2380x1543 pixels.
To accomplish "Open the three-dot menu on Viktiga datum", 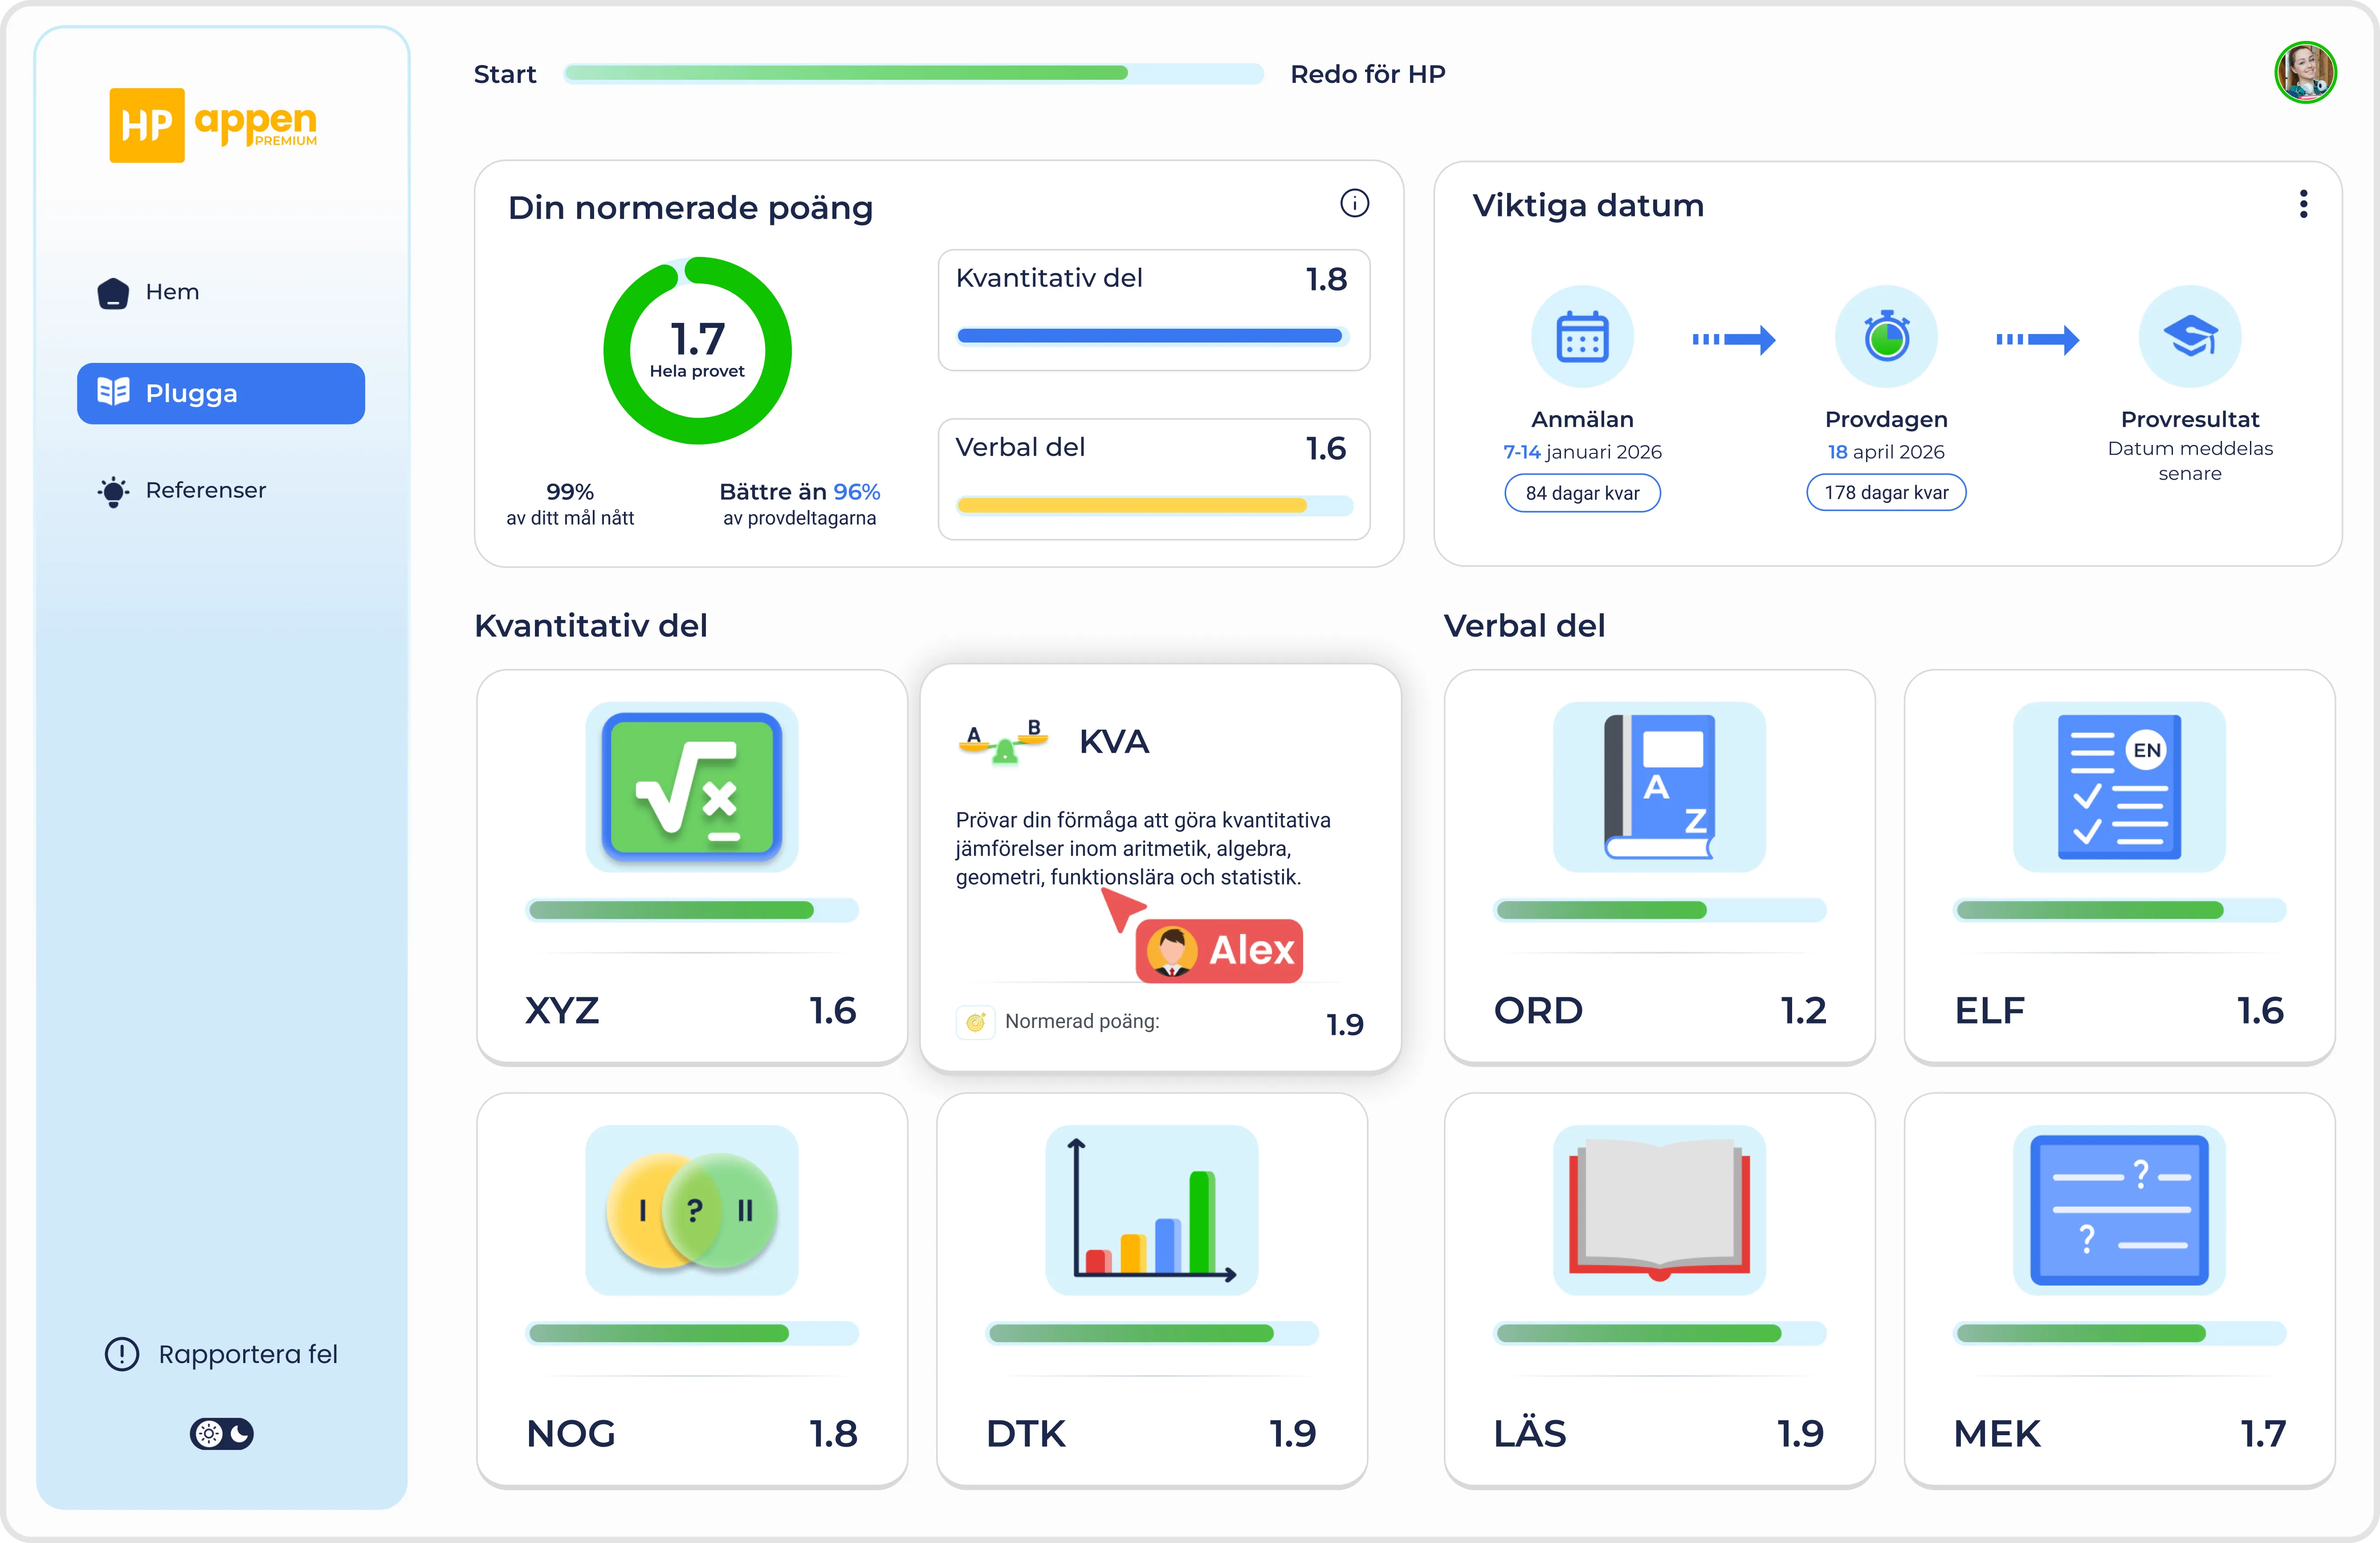I will 2303,204.
